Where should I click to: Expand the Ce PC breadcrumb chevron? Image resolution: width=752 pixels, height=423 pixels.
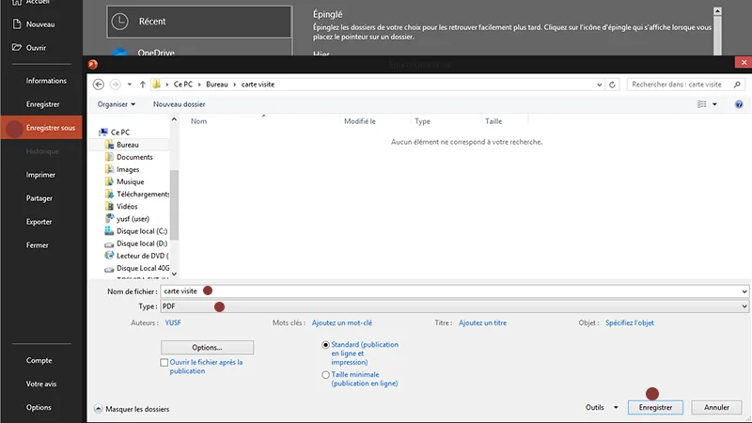tap(199, 85)
